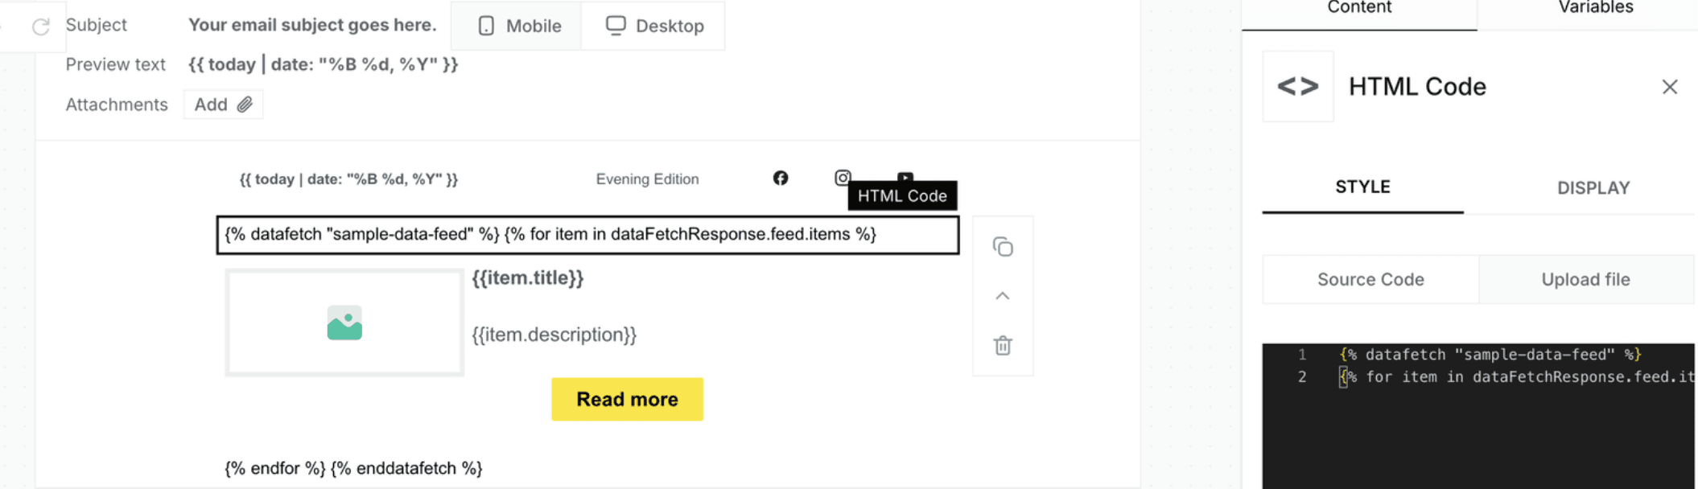Screen dimensions: 1698x489
Task: Choose Upload file option
Action: tap(1586, 279)
